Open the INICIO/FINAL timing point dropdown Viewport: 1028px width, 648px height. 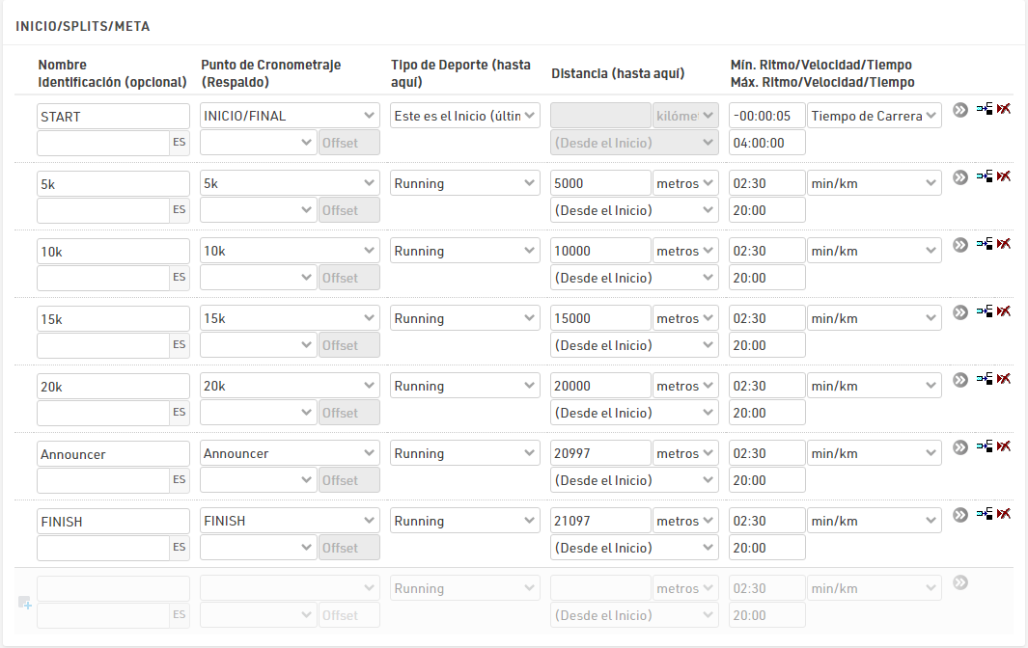290,116
